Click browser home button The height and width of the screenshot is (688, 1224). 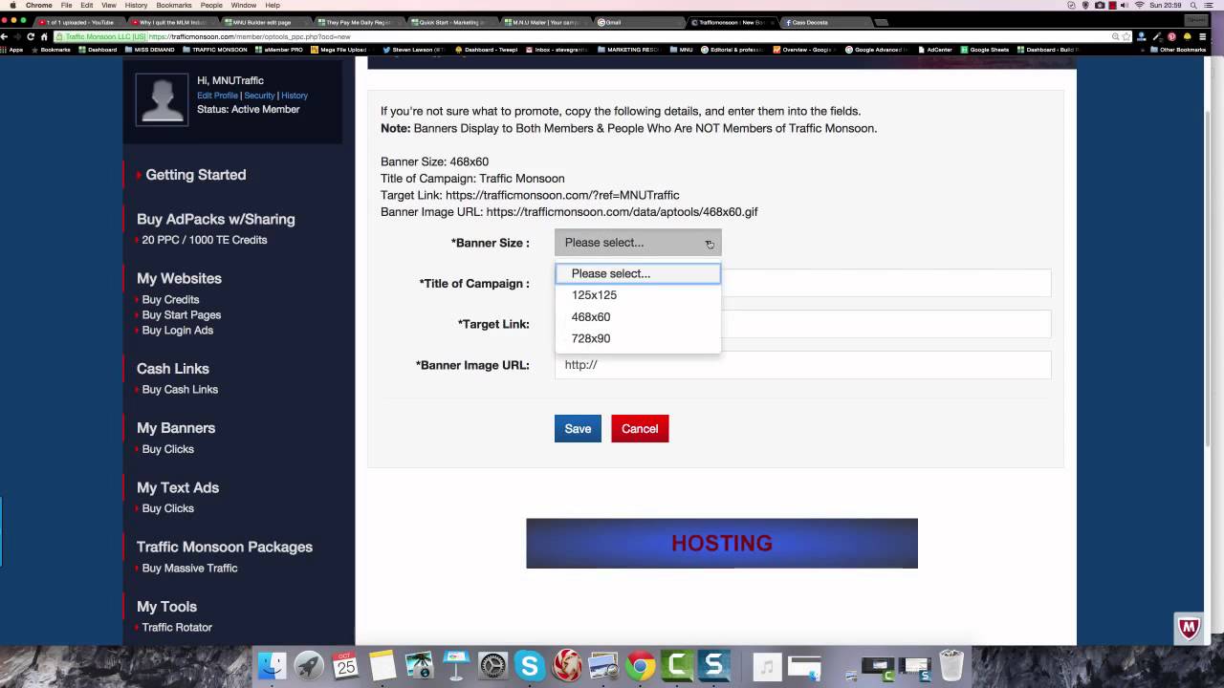[x=44, y=36]
